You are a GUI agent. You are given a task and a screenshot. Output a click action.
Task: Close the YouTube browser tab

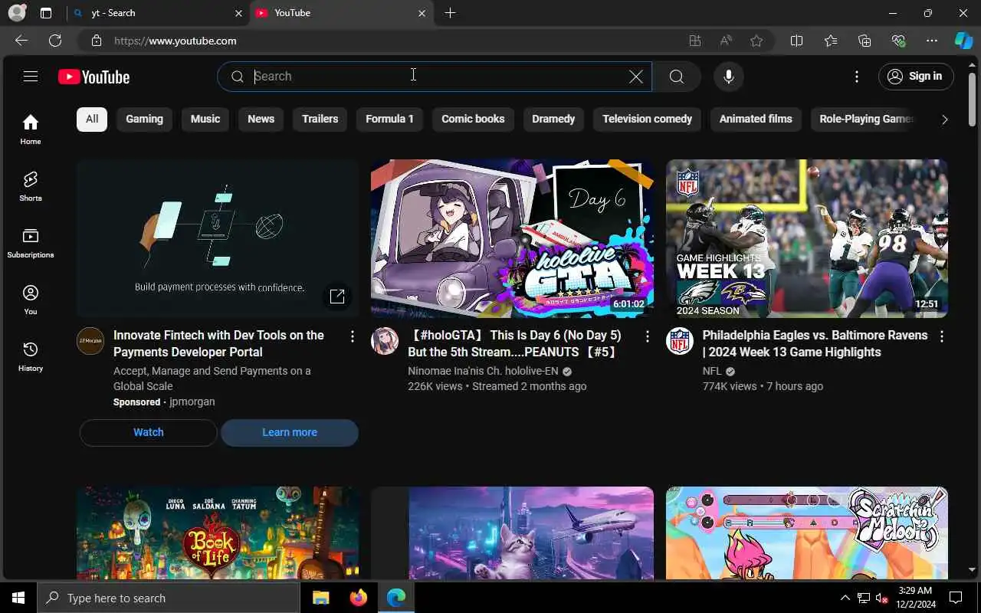tap(422, 13)
